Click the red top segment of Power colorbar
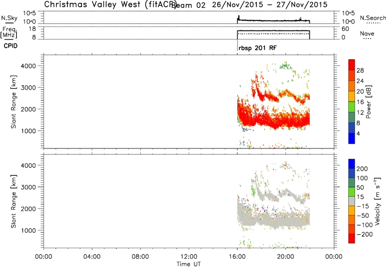 point(352,65)
